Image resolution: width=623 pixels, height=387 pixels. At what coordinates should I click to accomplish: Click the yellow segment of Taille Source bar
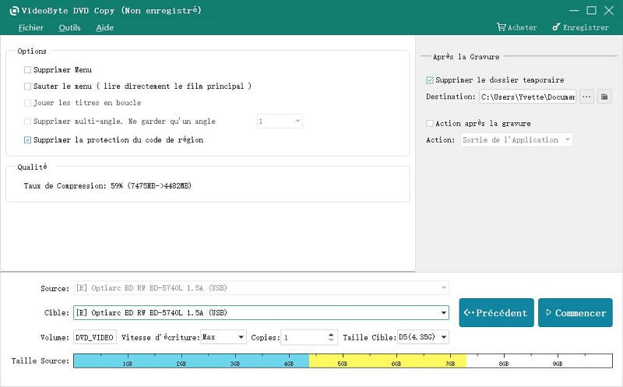click(x=388, y=361)
